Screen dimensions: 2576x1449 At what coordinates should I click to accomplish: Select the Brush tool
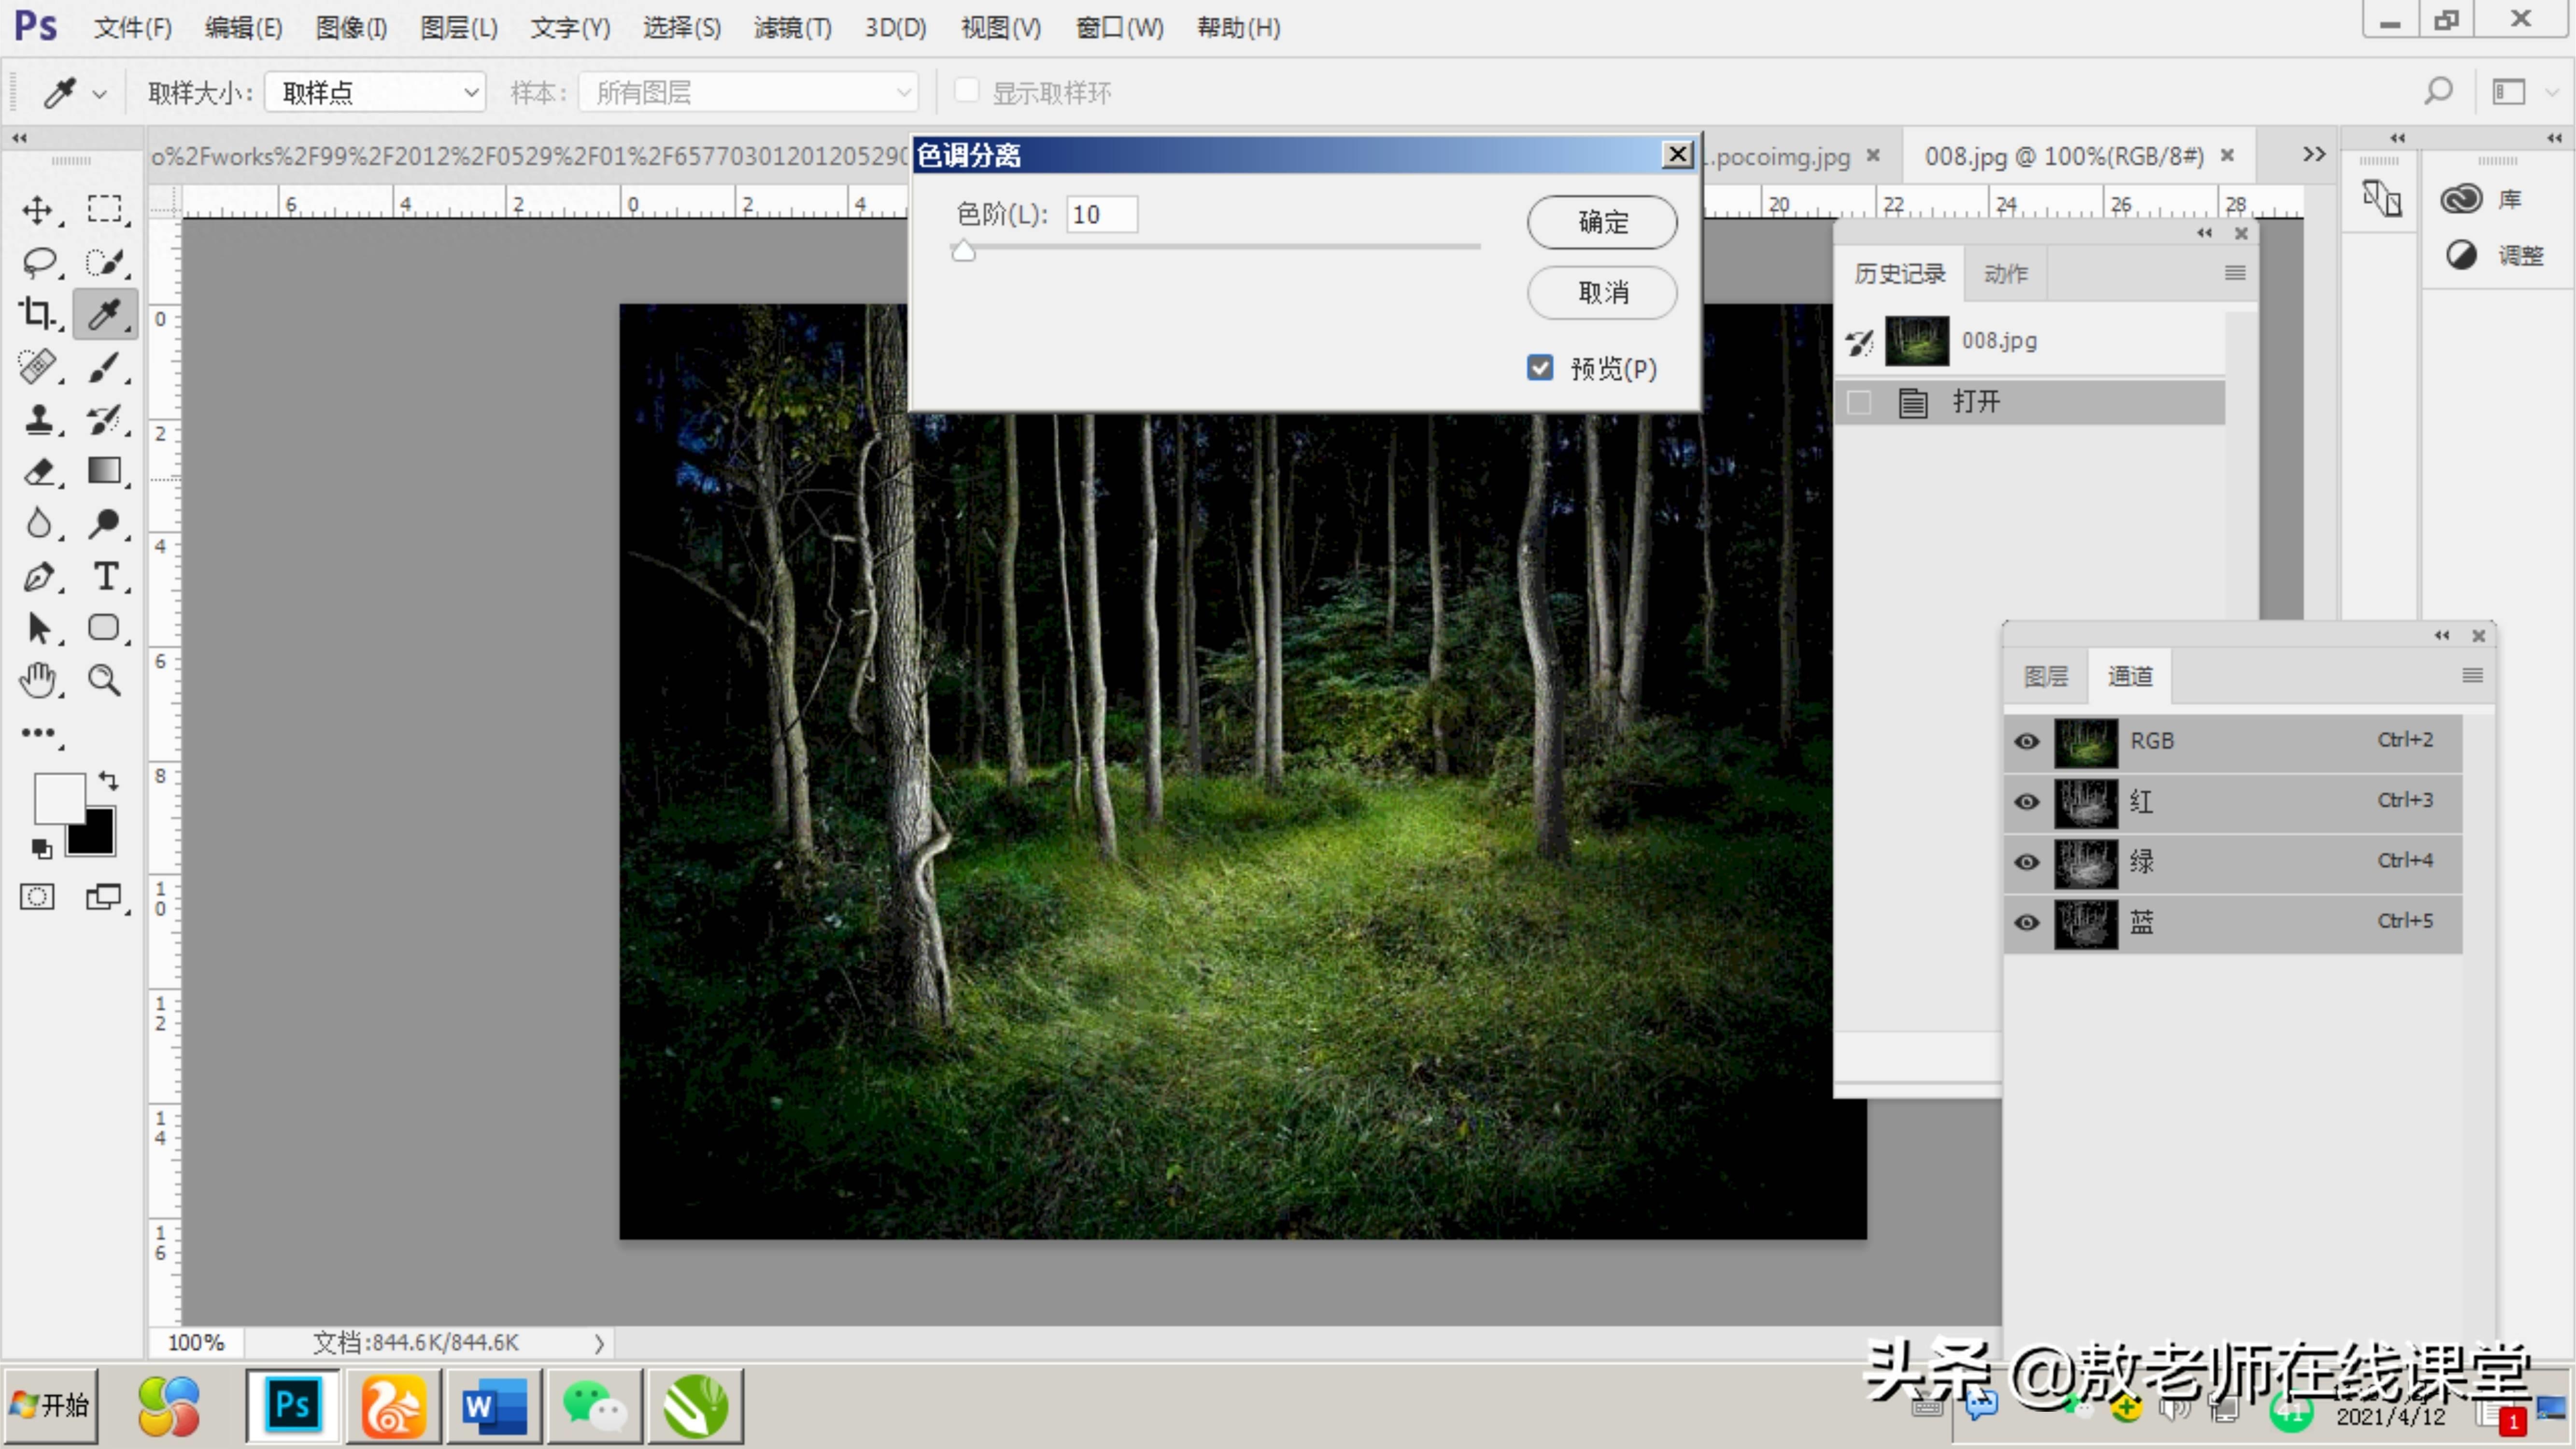click(x=104, y=367)
